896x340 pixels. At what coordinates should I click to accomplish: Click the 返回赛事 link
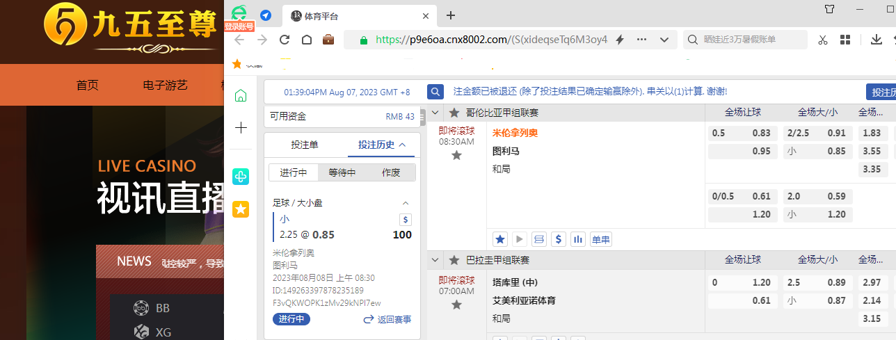pos(387,319)
